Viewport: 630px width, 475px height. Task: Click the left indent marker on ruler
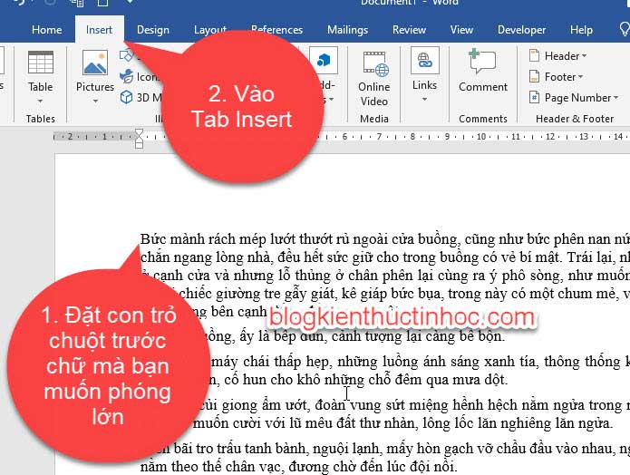139,144
